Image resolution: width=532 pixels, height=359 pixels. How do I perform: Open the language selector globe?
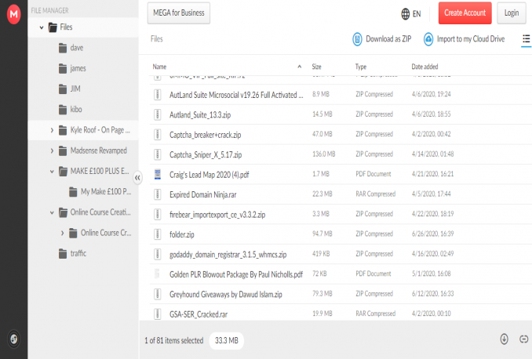coord(405,13)
